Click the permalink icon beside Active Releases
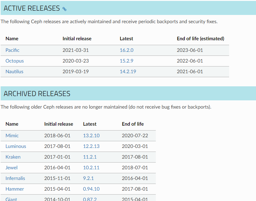The image size is (256, 201). click(64, 9)
